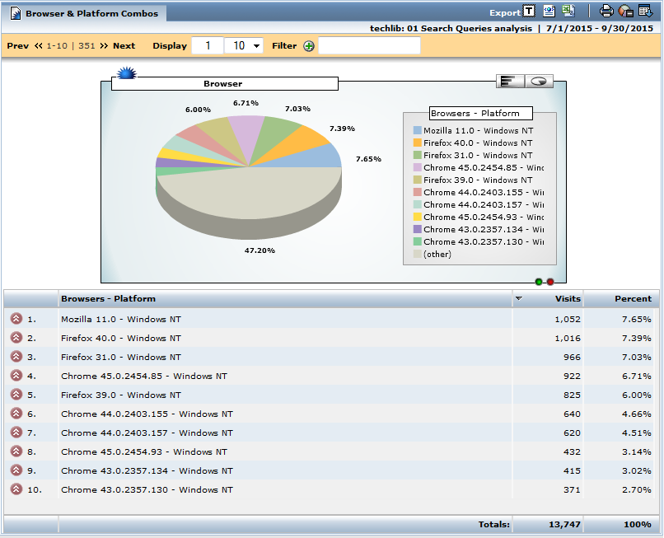This screenshot has width=664, height=538.
Task: Export report to Excel spreadsheet
Action: 568,11
